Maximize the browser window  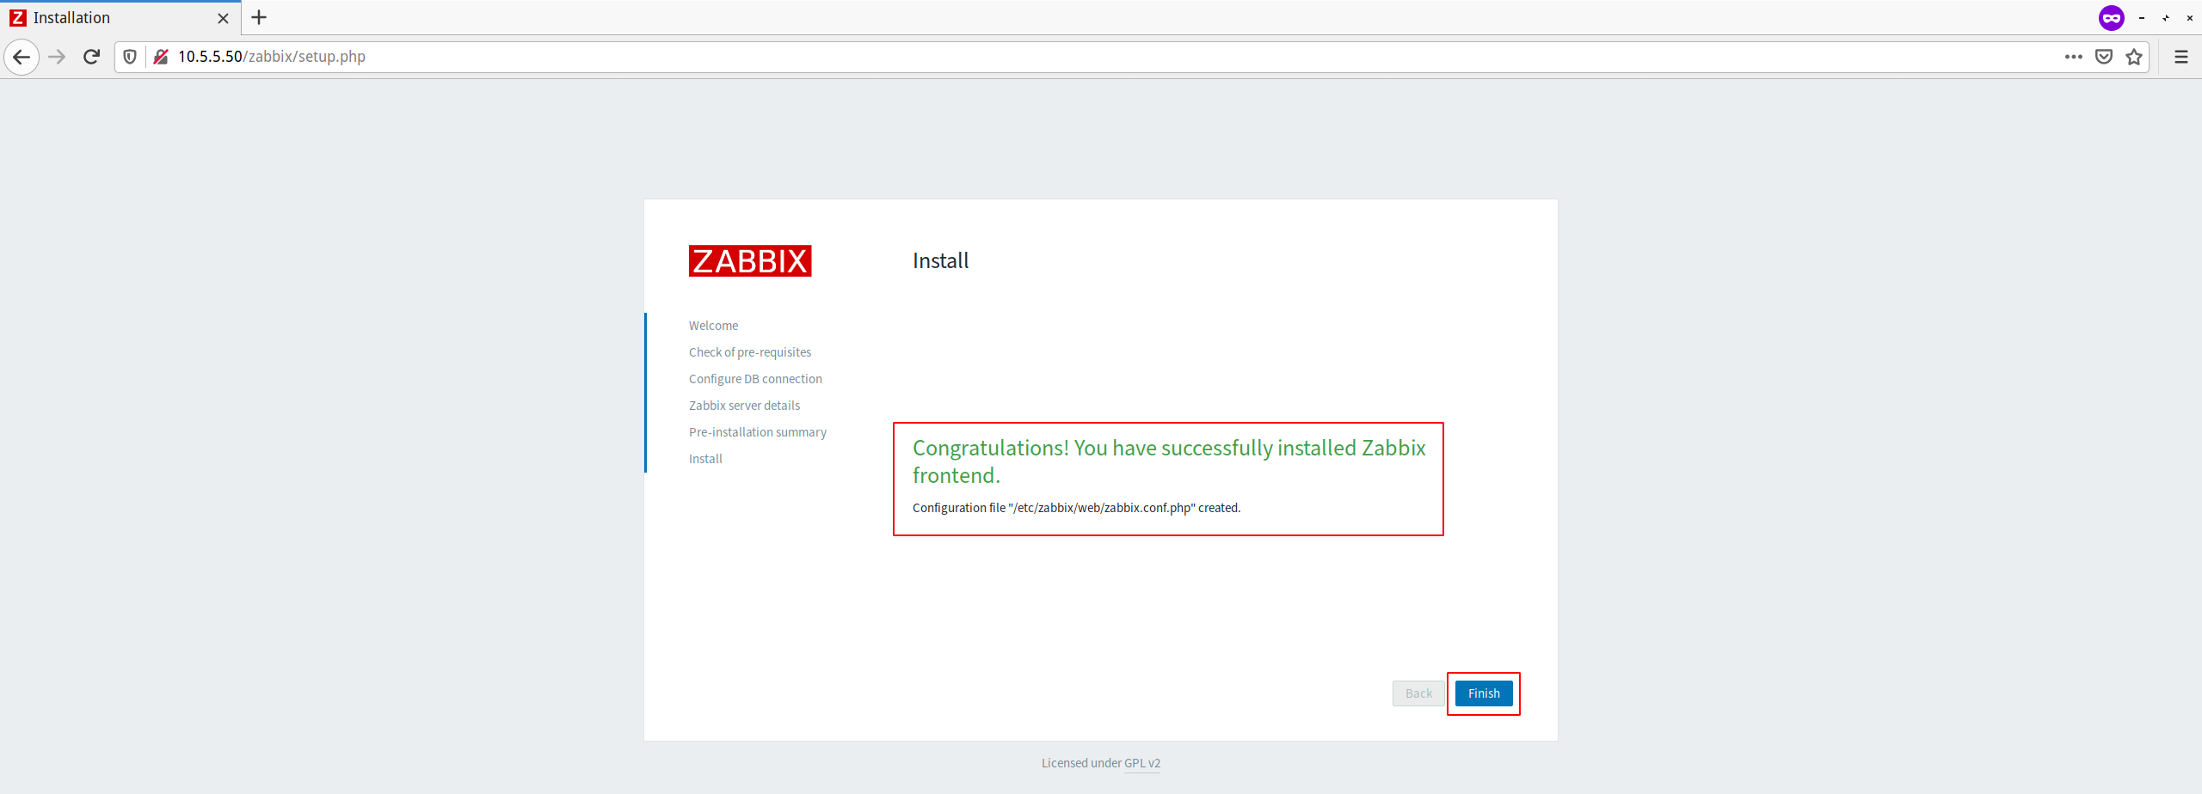[2166, 17]
